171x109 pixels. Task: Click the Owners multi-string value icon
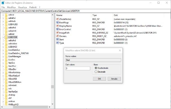pyautogui.click(x=57, y=36)
